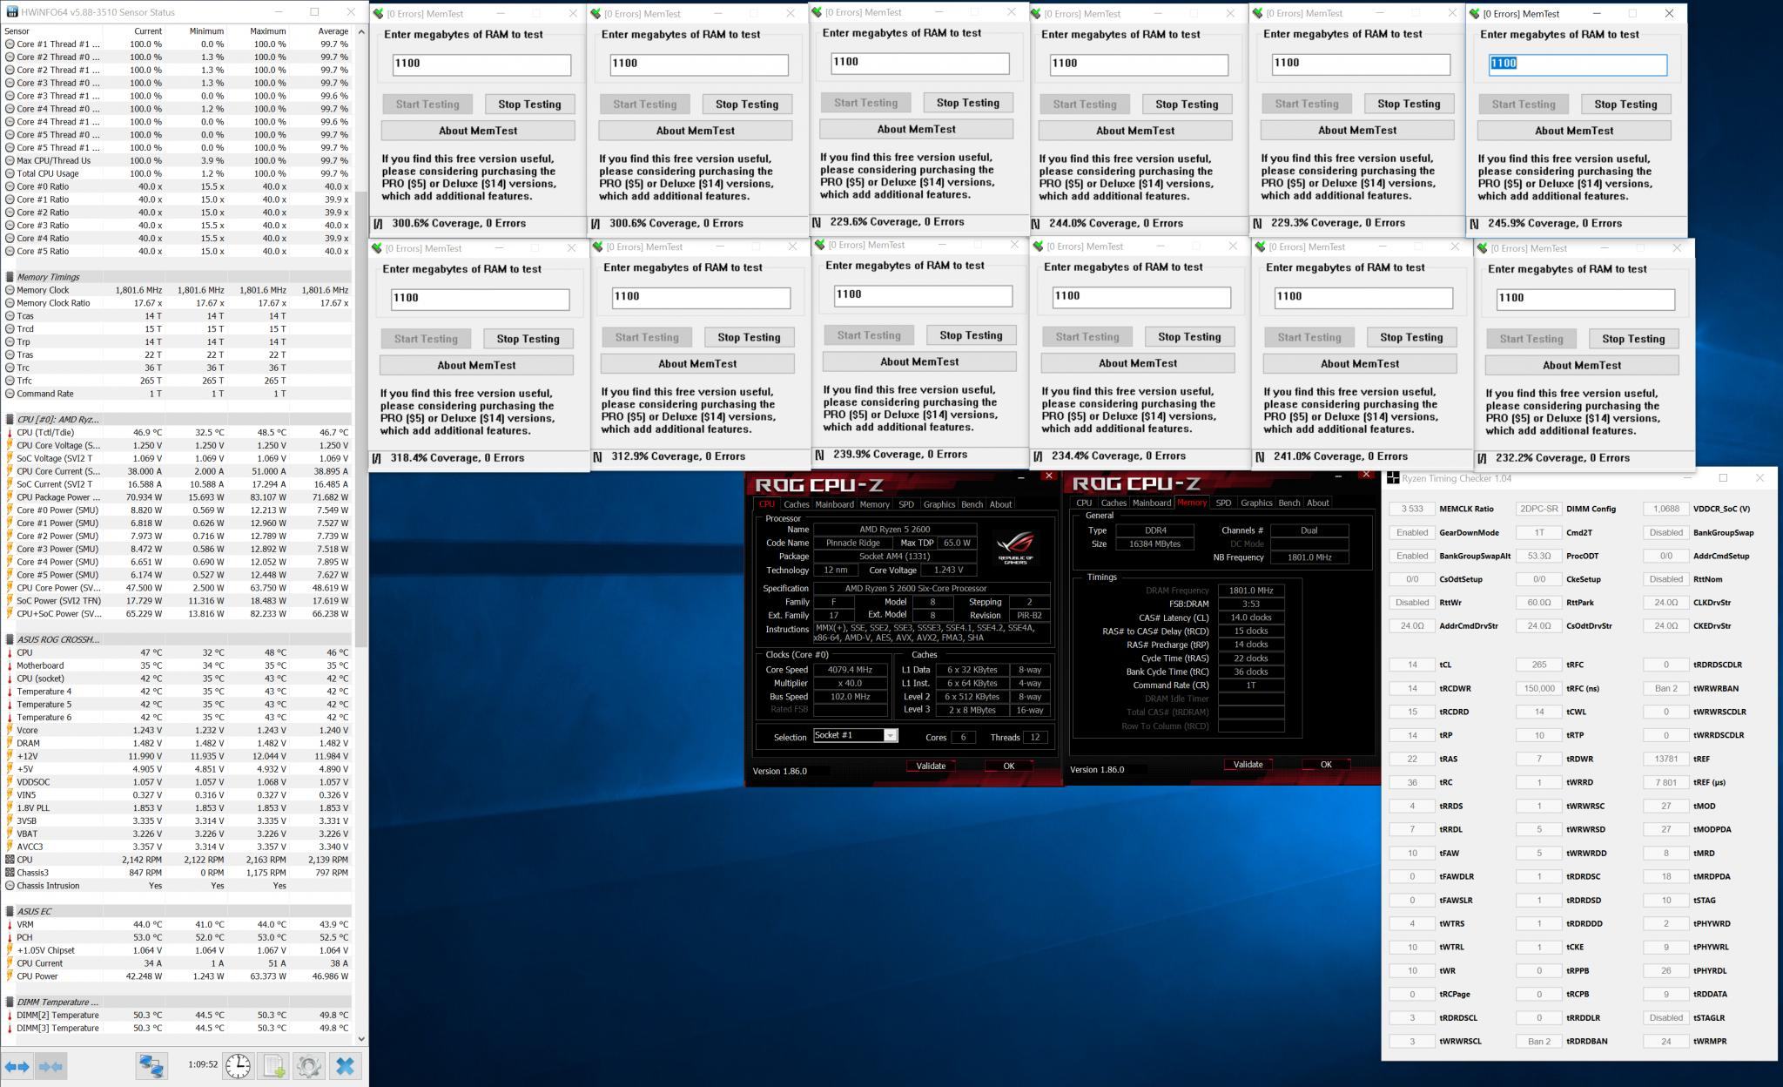
Task: Click Validate in the CPU-Z Memory window
Action: [1248, 764]
